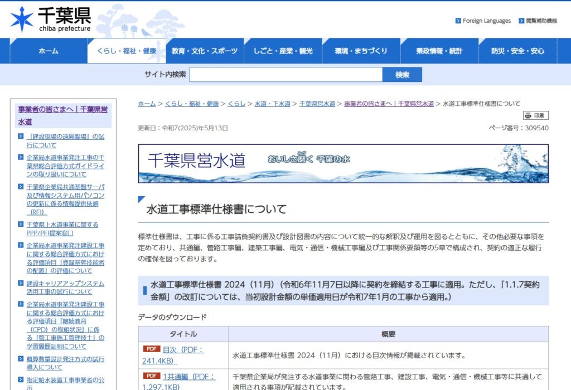Click the arrow icon beside 閲覧補助機能
This screenshot has height=390, width=571.
pyautogui.click(x=521, y=21)
